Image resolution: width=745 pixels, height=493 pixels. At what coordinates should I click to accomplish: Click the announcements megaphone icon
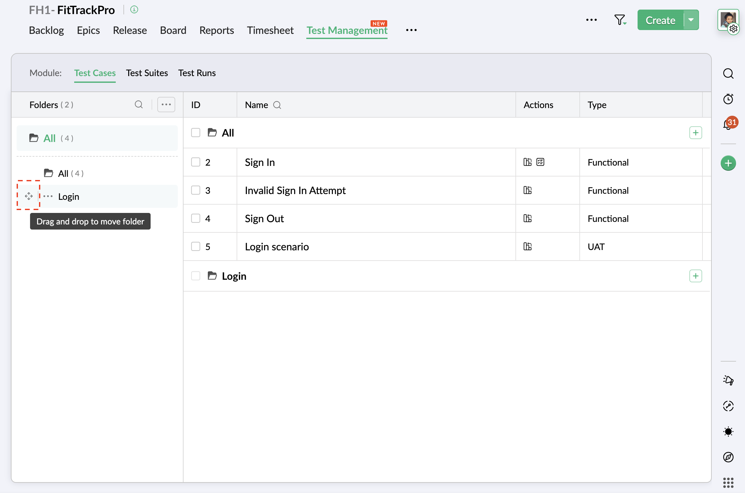click(728, 380)
